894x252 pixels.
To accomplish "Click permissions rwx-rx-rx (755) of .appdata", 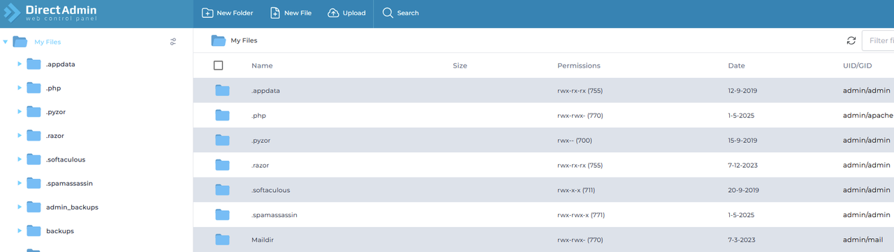I will (580, 90).
